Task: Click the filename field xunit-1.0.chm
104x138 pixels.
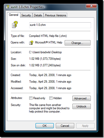Action: [x=60, y=25]
